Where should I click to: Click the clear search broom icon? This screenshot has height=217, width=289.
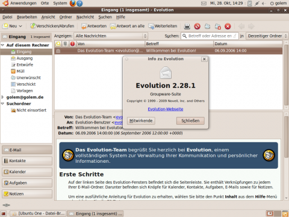pyautogui.click(x=234, y=36)
